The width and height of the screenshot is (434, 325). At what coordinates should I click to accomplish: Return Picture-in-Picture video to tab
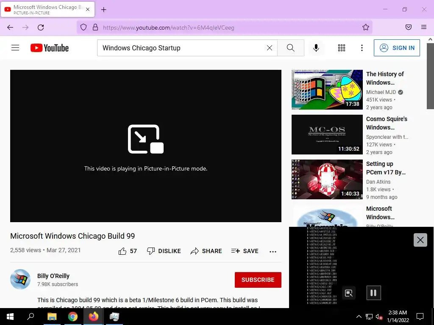point(349,293)
